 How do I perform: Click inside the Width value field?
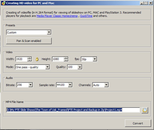[x=21, y=59]
